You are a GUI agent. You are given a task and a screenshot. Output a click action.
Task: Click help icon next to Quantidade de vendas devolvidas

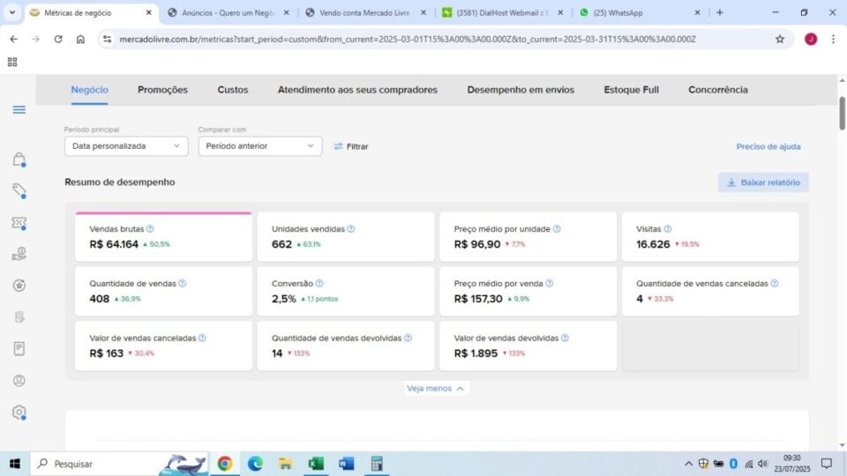408,338
